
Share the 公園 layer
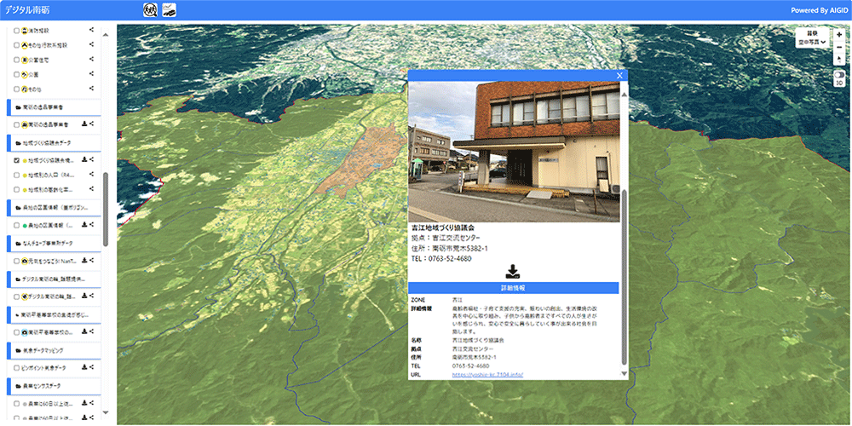pos(92,74)
